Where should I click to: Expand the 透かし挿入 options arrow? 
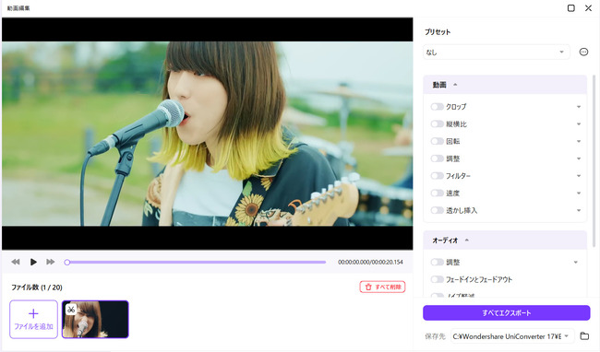coord(579,210)
